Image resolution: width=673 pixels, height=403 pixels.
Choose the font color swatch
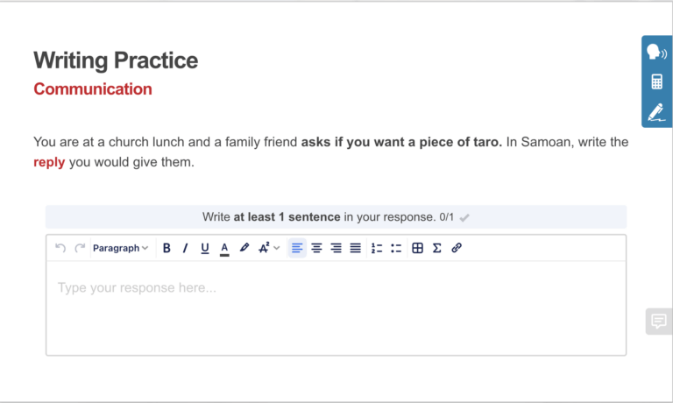(224, 248)
